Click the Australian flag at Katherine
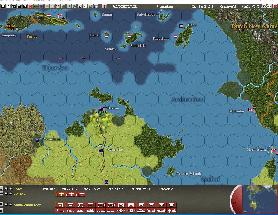278x215 pixels. 101,151
